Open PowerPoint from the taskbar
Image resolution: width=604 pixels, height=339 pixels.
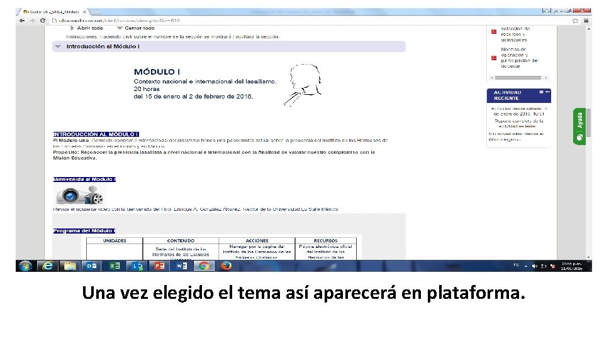coord(159,266)
